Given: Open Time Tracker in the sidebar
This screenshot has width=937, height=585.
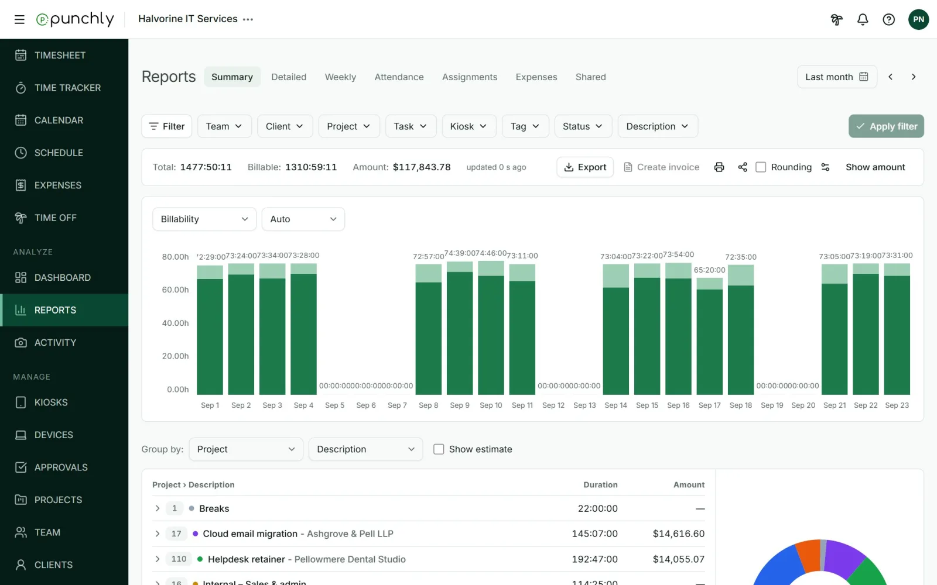Looking at the screenshot, I should (64, 88).
